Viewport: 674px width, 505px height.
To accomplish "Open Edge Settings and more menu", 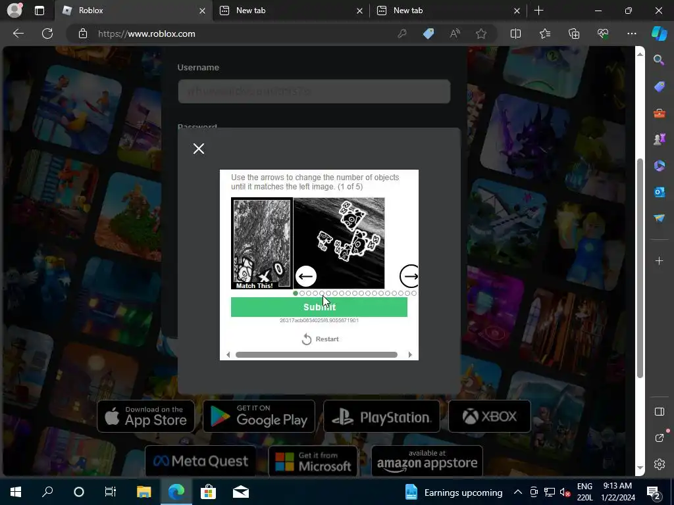I will point(631,34).
